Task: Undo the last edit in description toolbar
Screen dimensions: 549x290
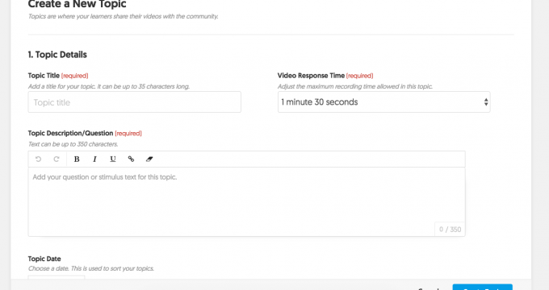Action: pos(39,159)
